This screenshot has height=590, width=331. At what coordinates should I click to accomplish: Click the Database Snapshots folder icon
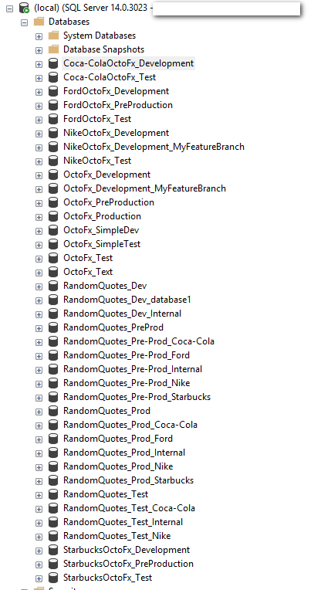pos(54,49)
